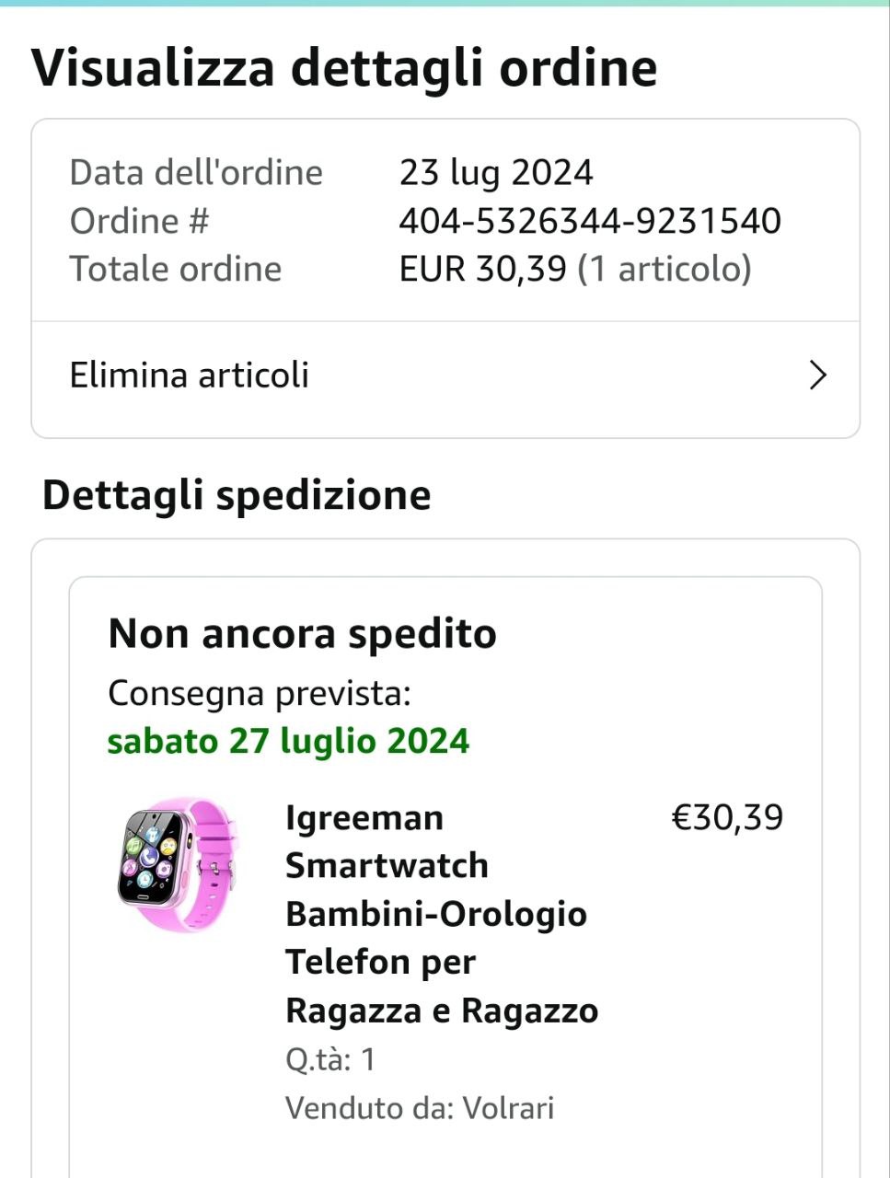Select order number 404-5326344-9231540
890x1178 pixels.
(x=590, y=221)
